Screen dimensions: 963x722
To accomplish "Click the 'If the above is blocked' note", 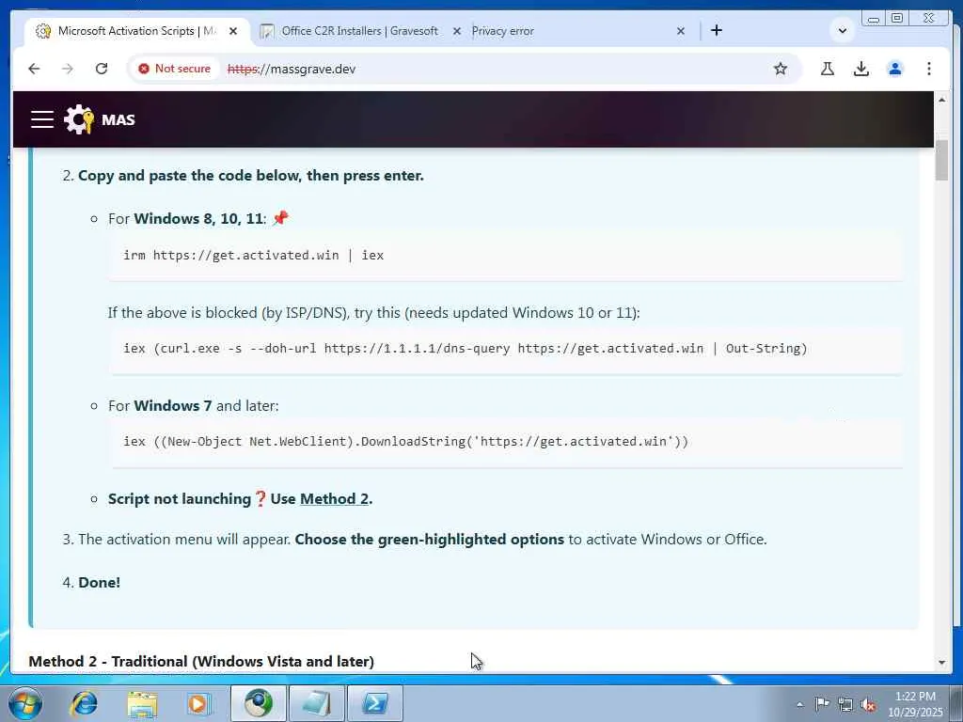I will (x=373, y=313).
